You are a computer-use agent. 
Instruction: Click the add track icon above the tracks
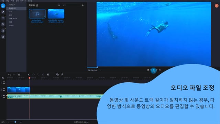point(3,78)
